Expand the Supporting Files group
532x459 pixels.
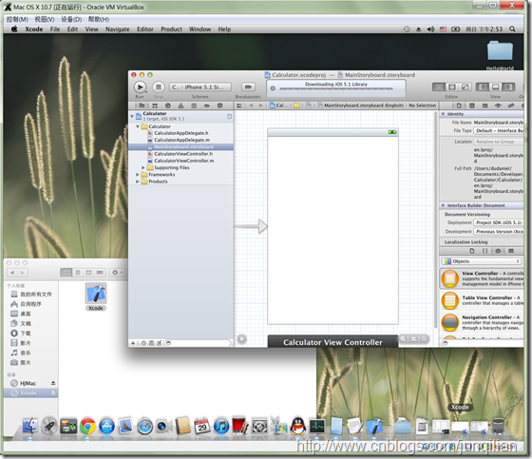[x=143, y=167]
